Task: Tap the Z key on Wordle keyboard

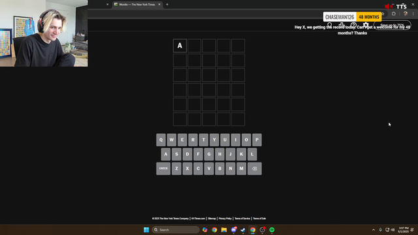Action: pyautogui.click(x=176, y=168)
